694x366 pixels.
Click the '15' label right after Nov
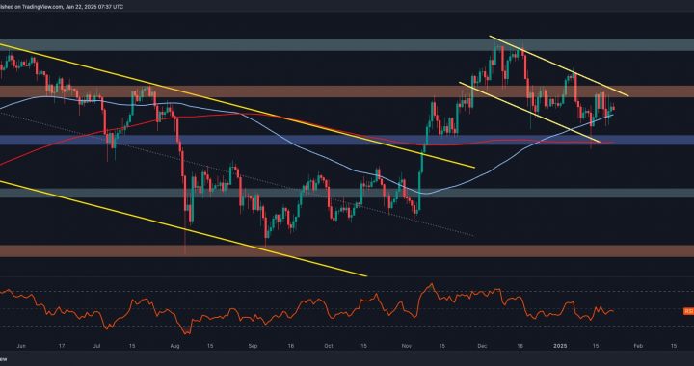coord(441,345)
